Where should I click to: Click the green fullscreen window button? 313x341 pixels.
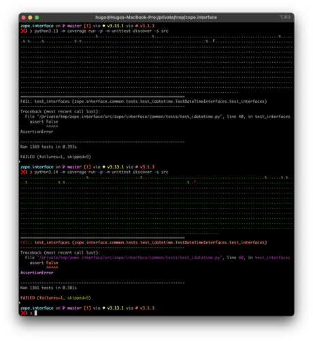[37, 18]
